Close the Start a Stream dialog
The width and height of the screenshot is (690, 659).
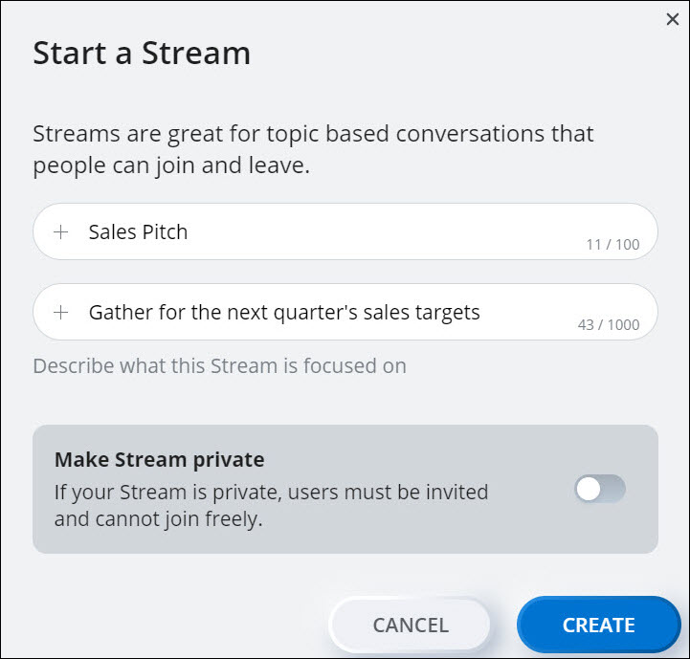tap(672, 20)
